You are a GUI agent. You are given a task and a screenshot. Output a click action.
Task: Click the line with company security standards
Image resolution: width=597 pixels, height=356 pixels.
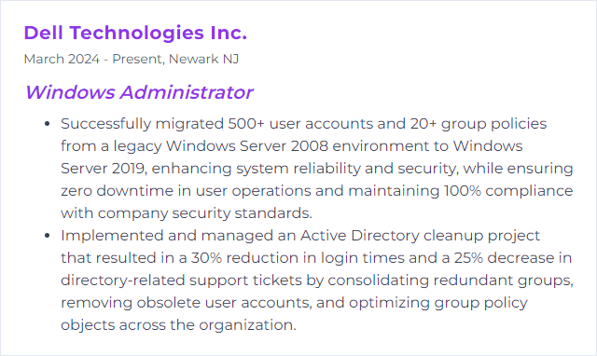187,213
